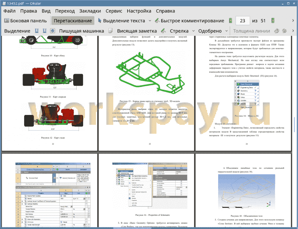The height and width of the screenshot is (229, 298).
Task: Select the second underline annotation icon
Action: click(x=44, y=31)
